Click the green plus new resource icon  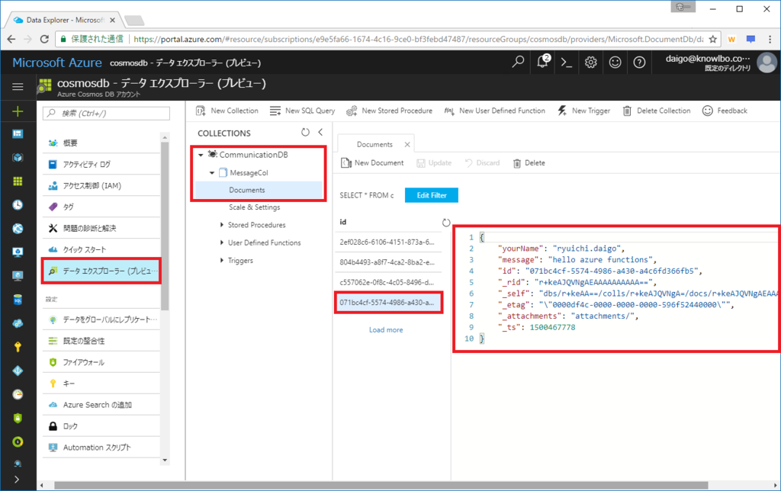(x=18, y=111)
